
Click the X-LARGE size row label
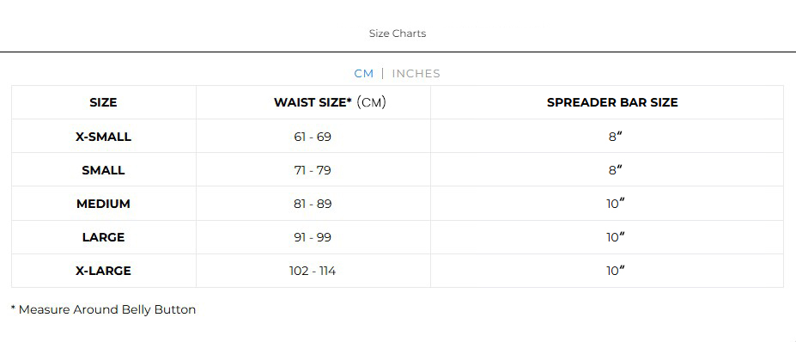pos(104,271)
